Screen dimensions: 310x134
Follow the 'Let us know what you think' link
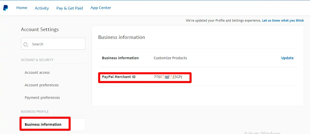[283, 21]
